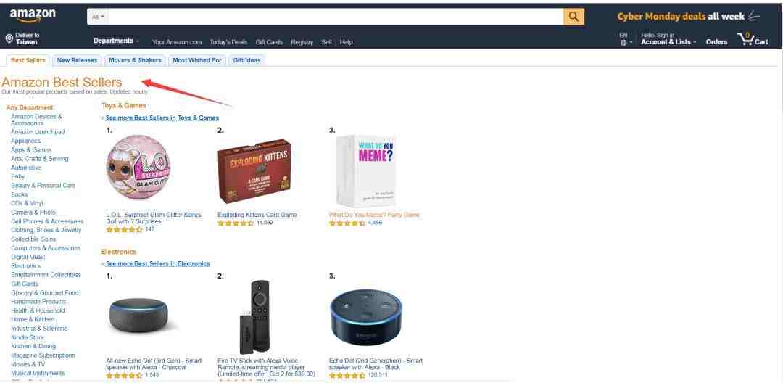This screenshot has height=383, width=783.
Task: Open the Account & Lists dropdown
Action: point(668,39)
